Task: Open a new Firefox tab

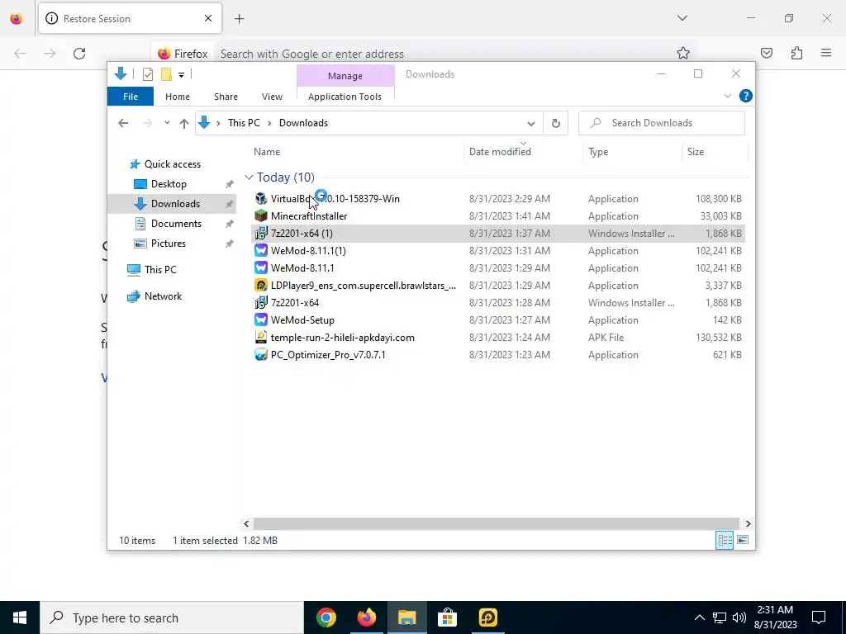Action: (239, 19)
